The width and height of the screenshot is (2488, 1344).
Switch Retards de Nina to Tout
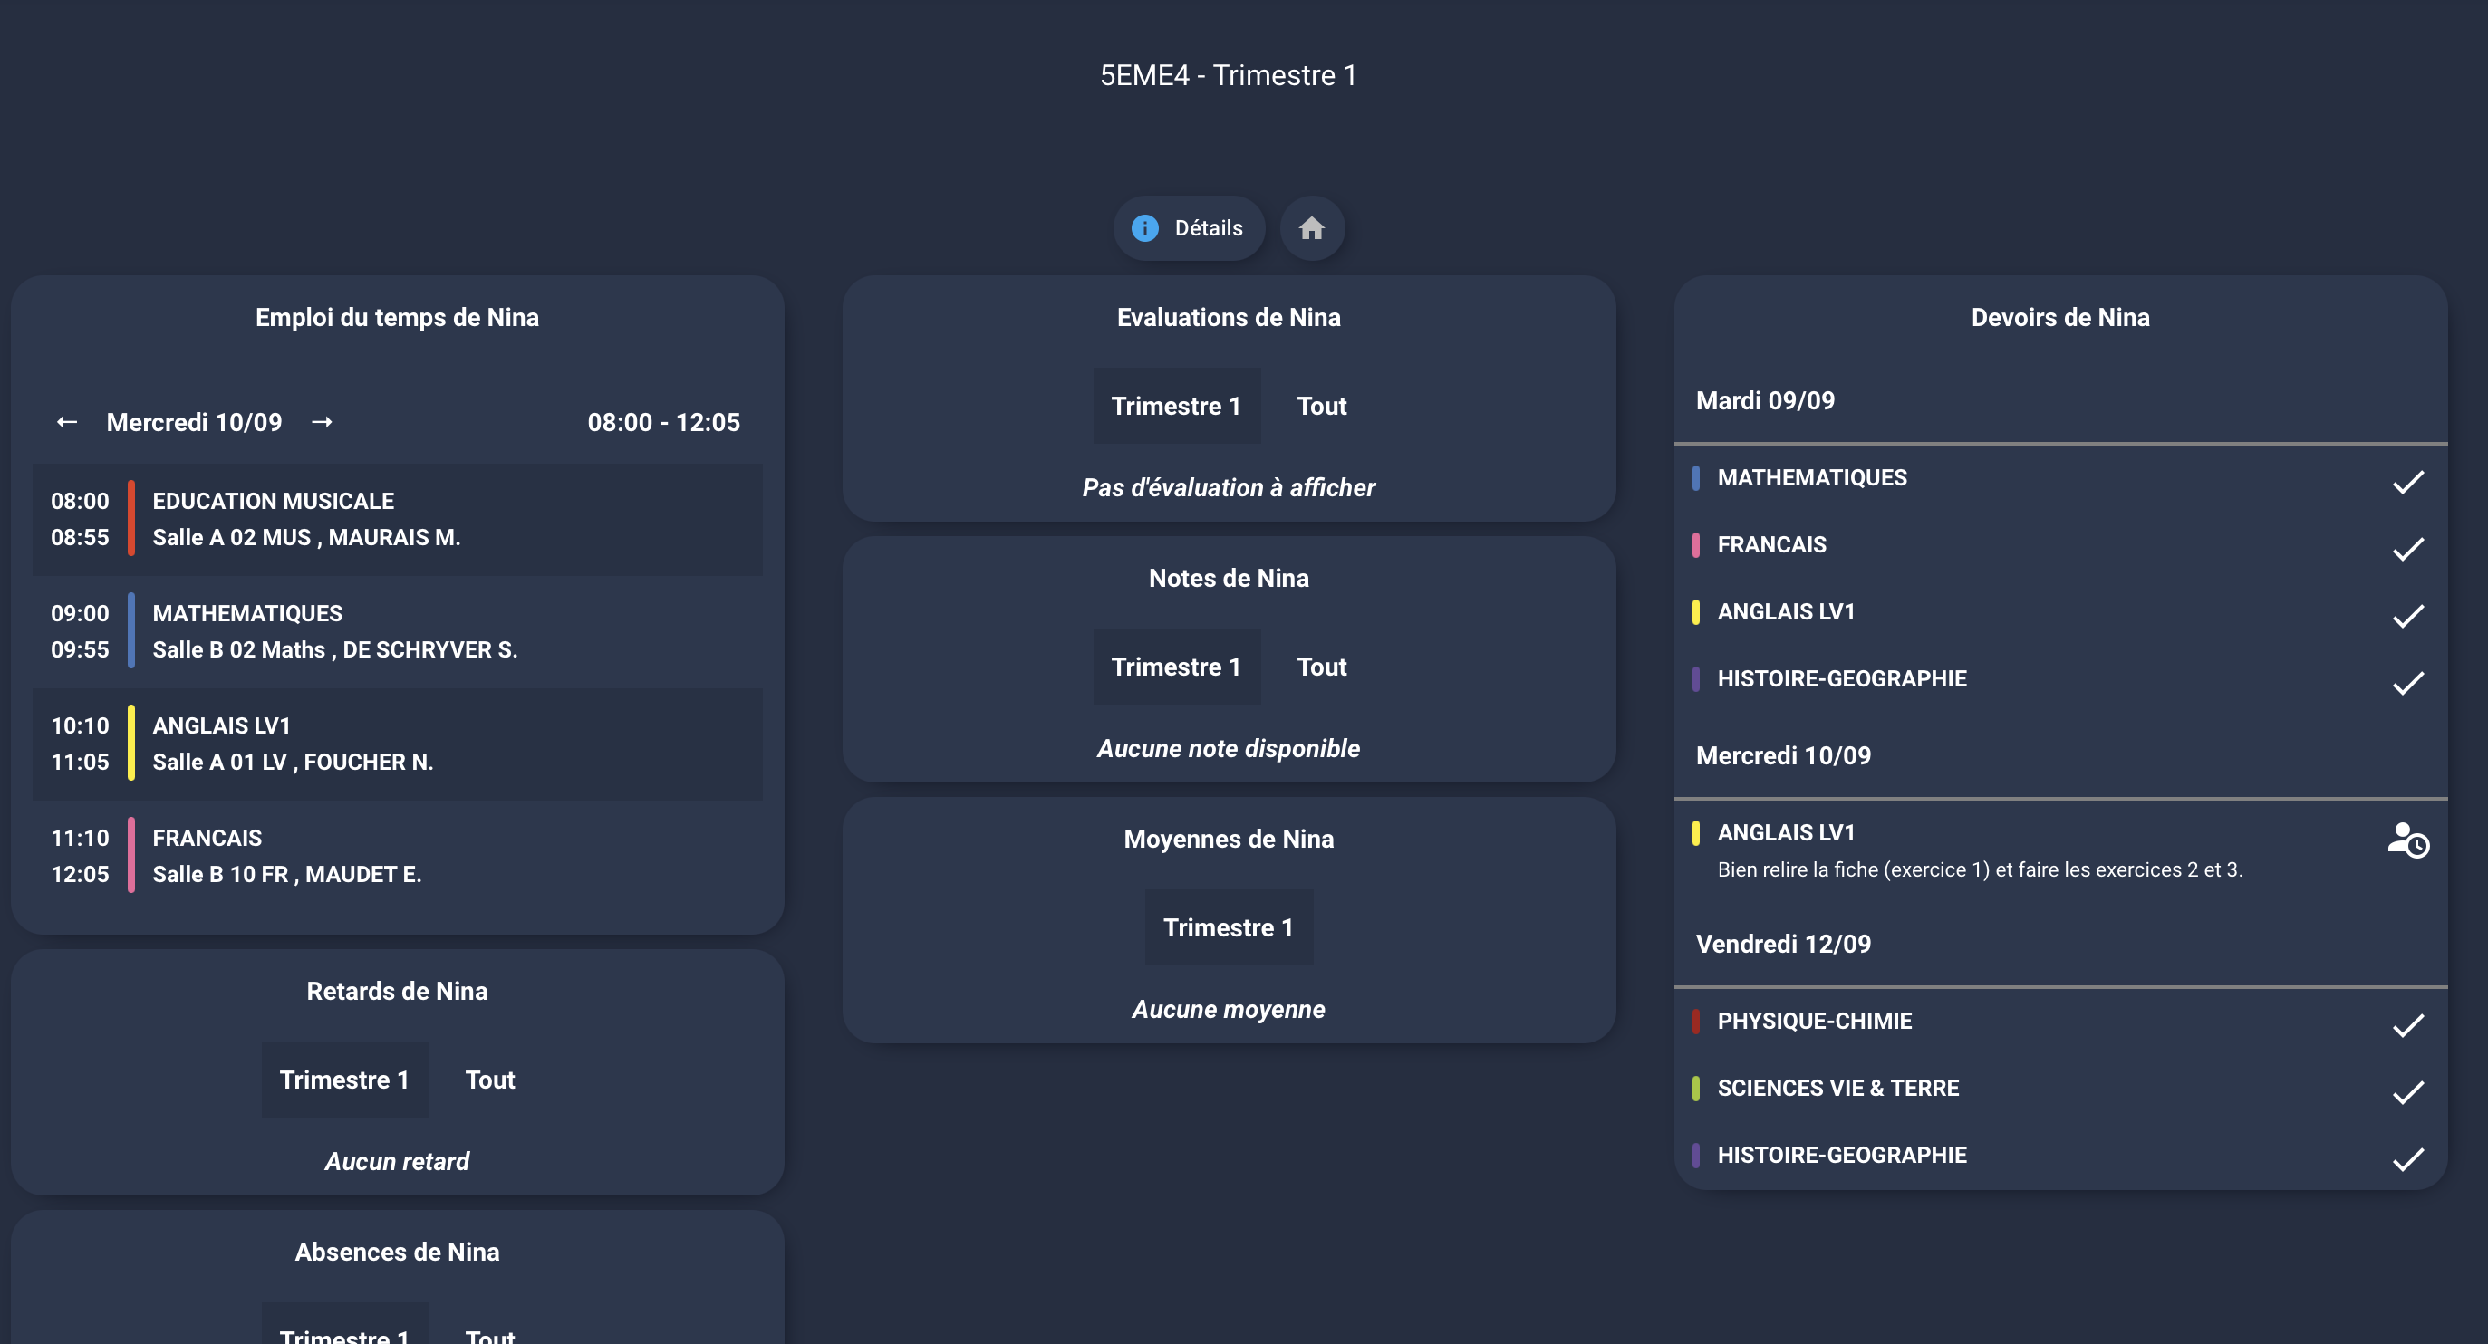489,1080
